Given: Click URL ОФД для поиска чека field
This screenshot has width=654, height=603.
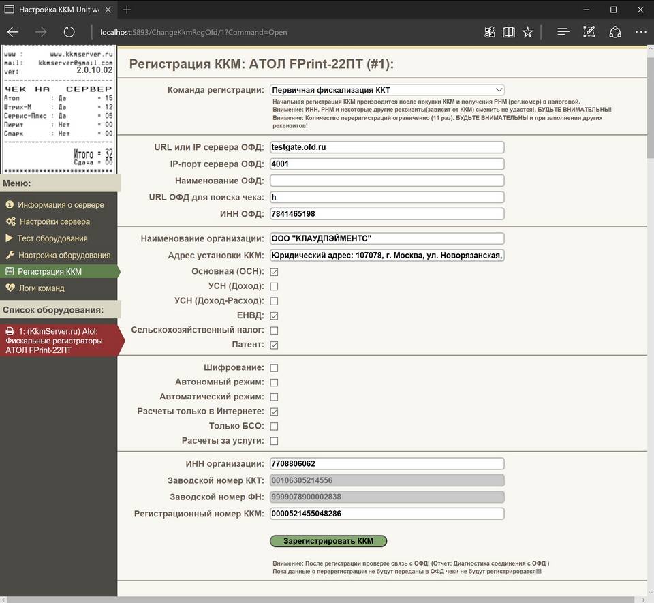Looking at the screenshot, I should click(387, 197).
